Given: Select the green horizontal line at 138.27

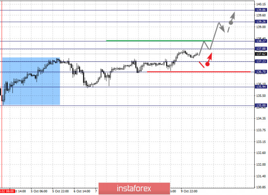Looking at the screenshot, I should tap(159, 41).
